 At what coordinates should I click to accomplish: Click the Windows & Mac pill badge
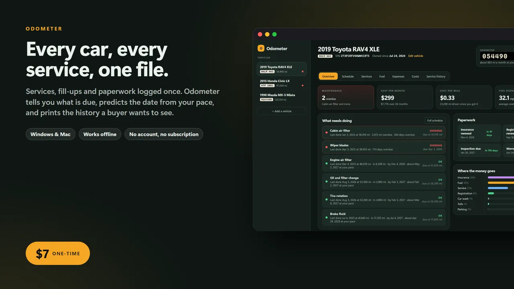click(51, 134)
